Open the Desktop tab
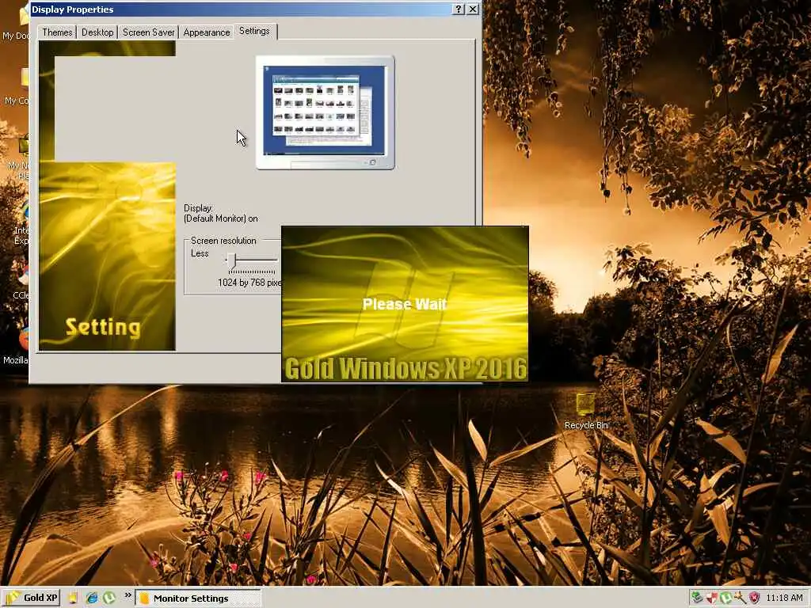The image size is (811, 608). click(97, 32)
